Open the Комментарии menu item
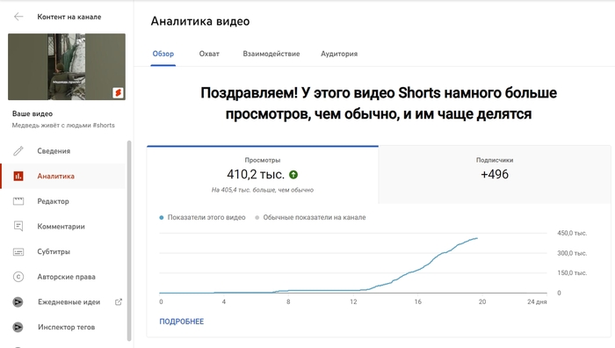 (x=62, y=227)
